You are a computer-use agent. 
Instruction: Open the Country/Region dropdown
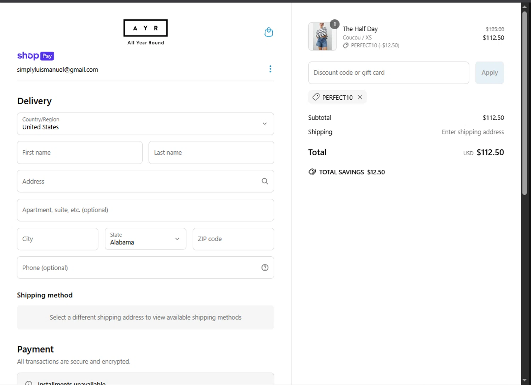(145, 124)
